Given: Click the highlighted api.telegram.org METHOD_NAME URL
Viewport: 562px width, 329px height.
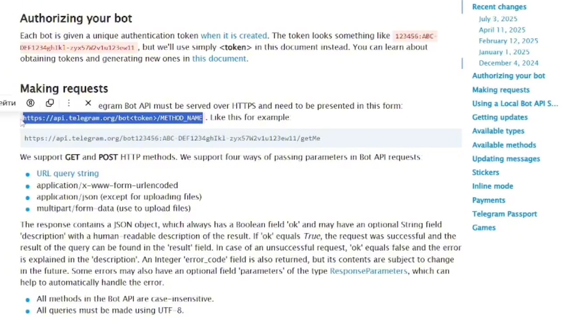Looking at the screenshot, I should pyautogui.click(x=113, y=118).
